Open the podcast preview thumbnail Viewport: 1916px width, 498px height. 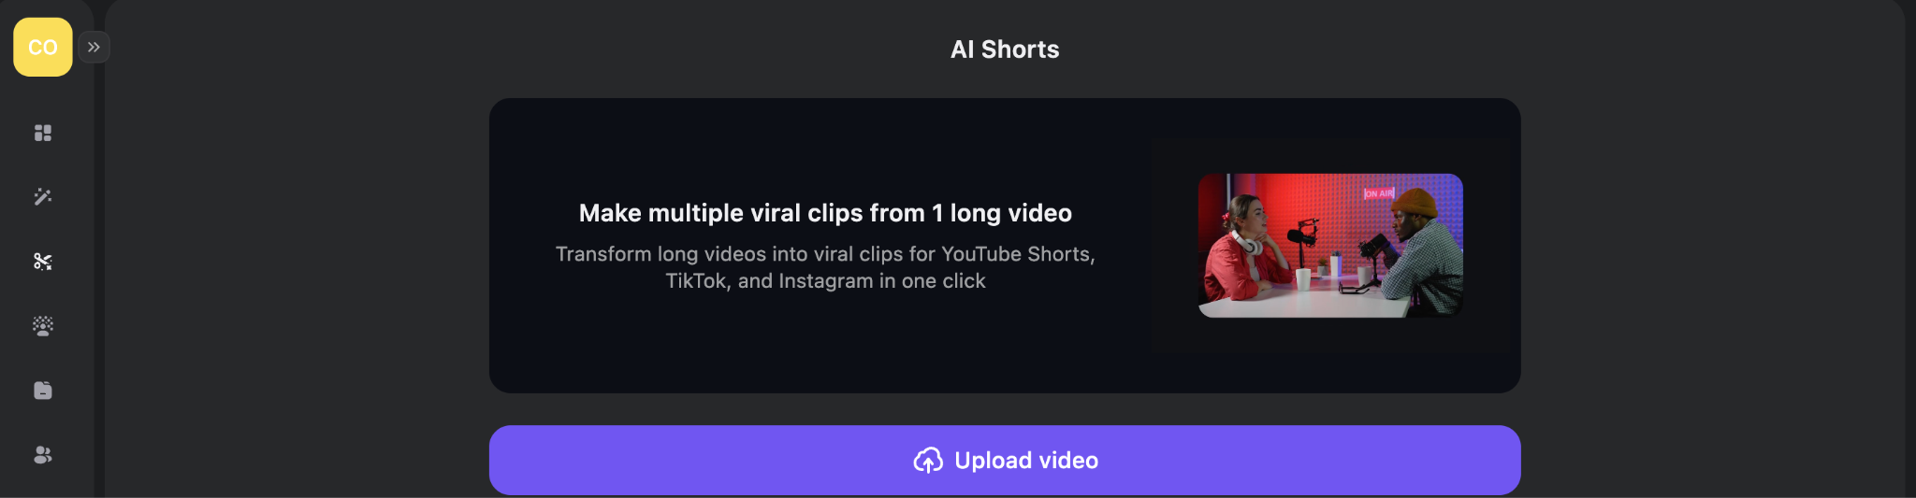(x=1329, y=246)
